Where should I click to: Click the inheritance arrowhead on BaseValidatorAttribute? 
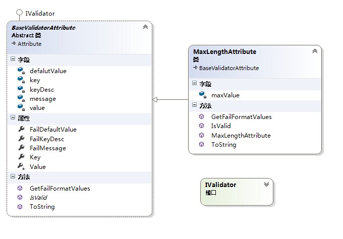coord(155,100)
